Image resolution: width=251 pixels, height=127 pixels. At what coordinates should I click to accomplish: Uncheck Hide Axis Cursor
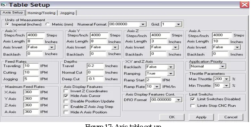coord(66,96)
